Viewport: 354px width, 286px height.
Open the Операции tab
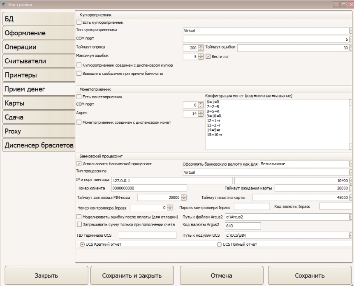pyautogui.click(x=39, y=47)
